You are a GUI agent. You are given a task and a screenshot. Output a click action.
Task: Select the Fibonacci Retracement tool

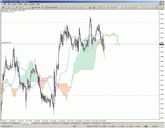tap(160, 7)
